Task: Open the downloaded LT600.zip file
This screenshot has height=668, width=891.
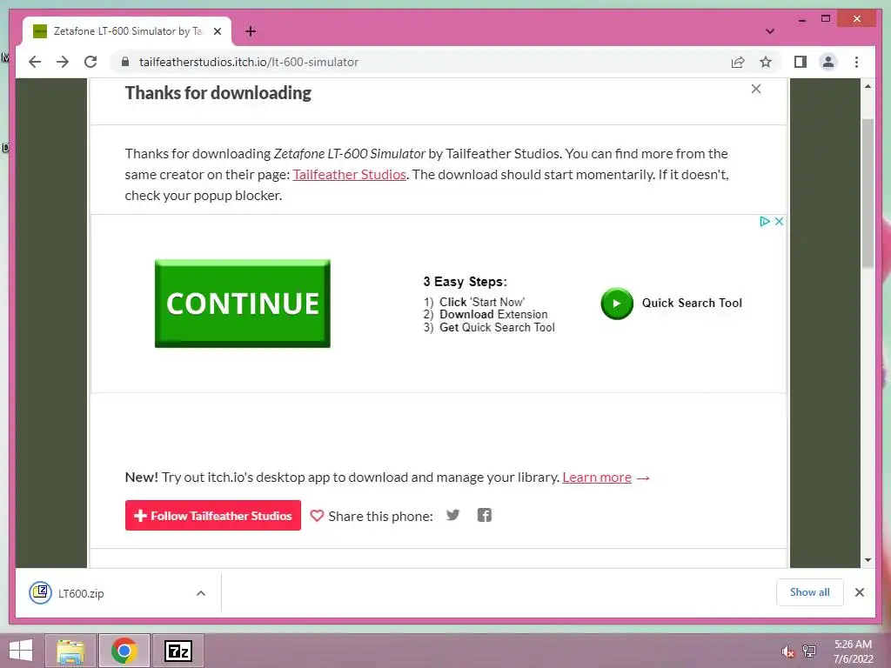Action: click(x=81, y=593)
